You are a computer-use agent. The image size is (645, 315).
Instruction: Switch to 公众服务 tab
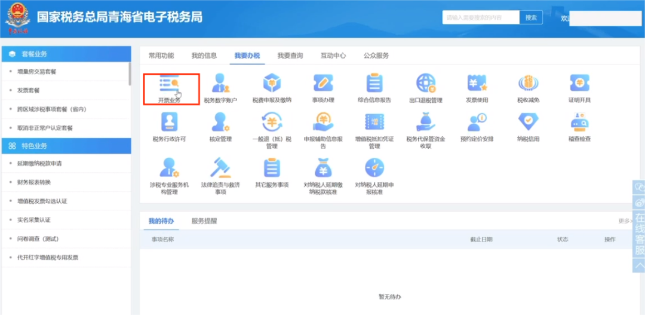(376, 56)
